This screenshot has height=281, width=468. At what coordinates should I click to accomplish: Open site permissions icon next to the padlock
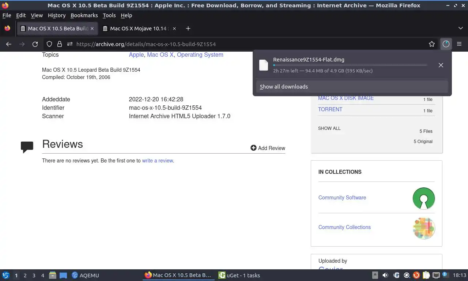coord(69,44)
